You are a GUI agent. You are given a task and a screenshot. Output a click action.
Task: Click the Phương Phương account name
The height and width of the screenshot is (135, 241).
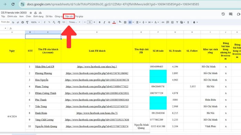(x=43, y=73)
